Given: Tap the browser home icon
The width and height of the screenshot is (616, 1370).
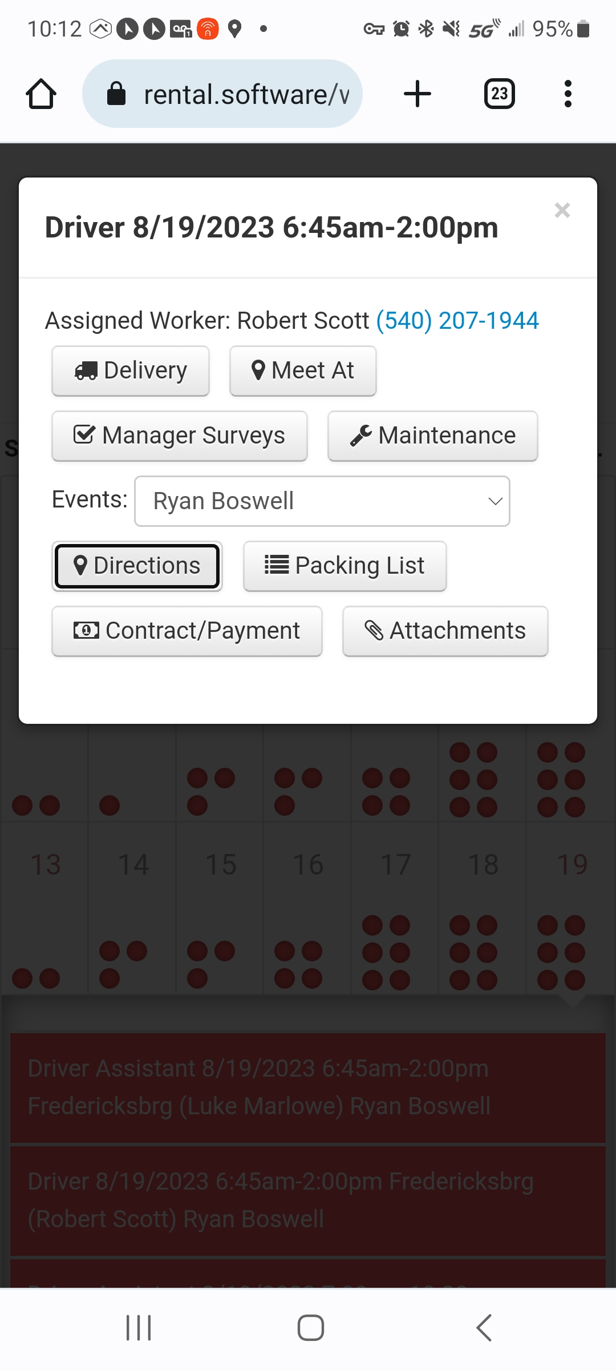Looking at the screenshot, I should pyautogui.click(x=41, y=94).
